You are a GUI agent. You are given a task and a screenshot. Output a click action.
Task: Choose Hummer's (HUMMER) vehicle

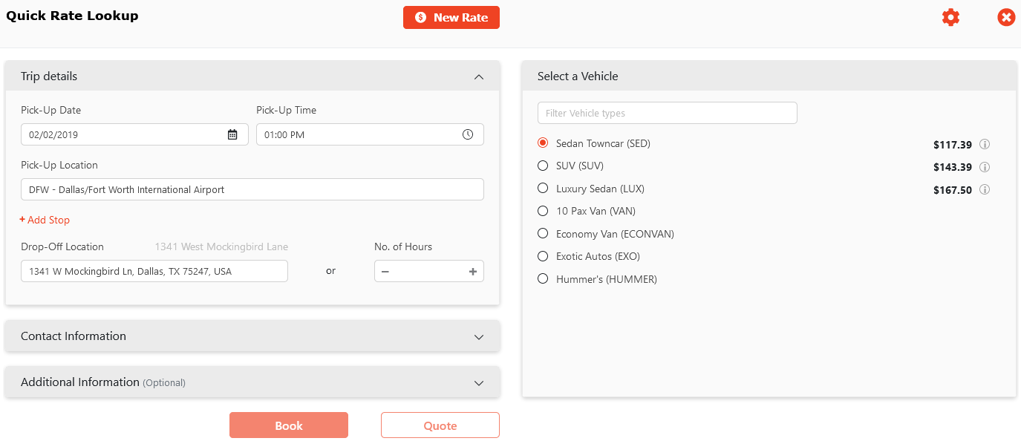543,279
